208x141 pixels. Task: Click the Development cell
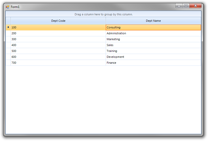coord(153,57)
